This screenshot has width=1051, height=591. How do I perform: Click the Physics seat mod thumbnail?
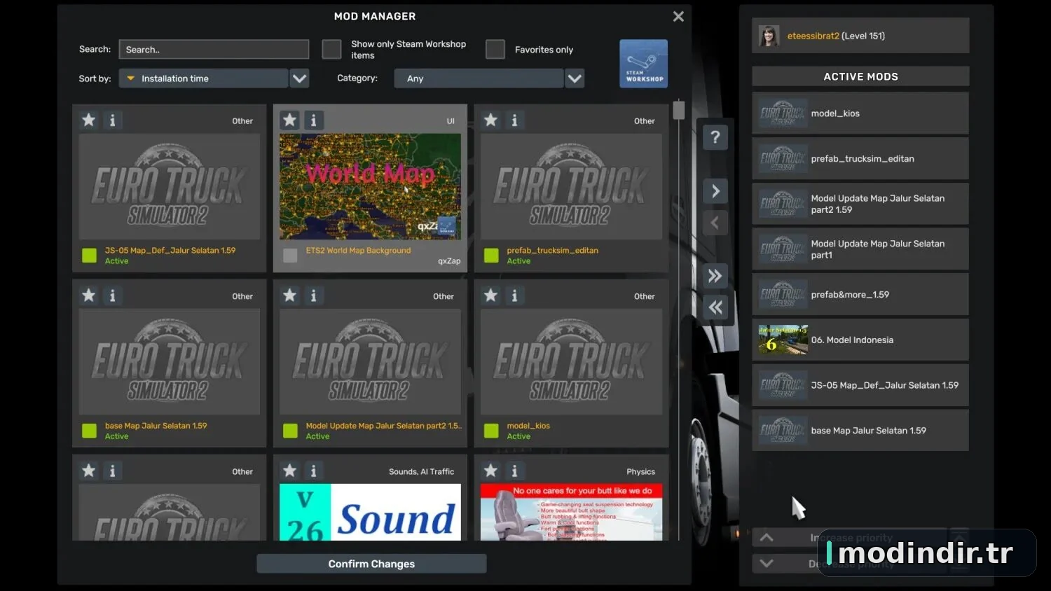(x=571, y=512)
